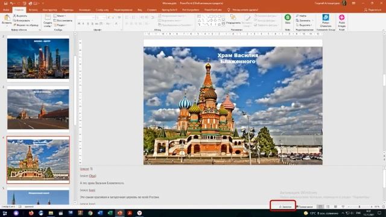
Task: Toggle bold formatting
Action: 79,24
